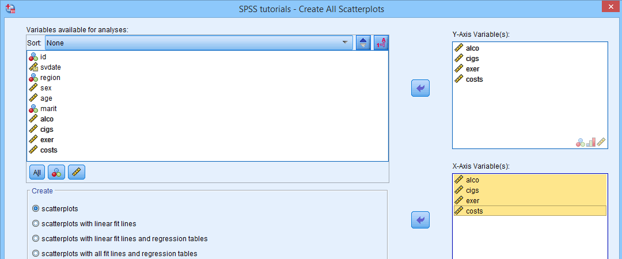
Task: Select costs in Y-Axis Variable(s) list
Action: point(530,79)
